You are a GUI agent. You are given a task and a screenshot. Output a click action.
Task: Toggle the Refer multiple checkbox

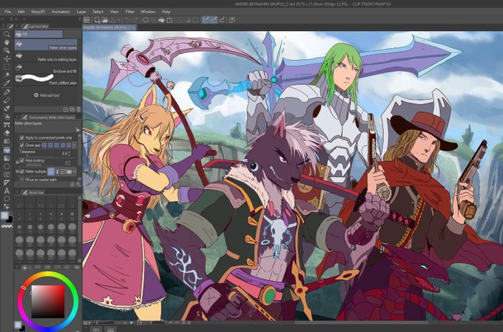click(x=21, y=172)
